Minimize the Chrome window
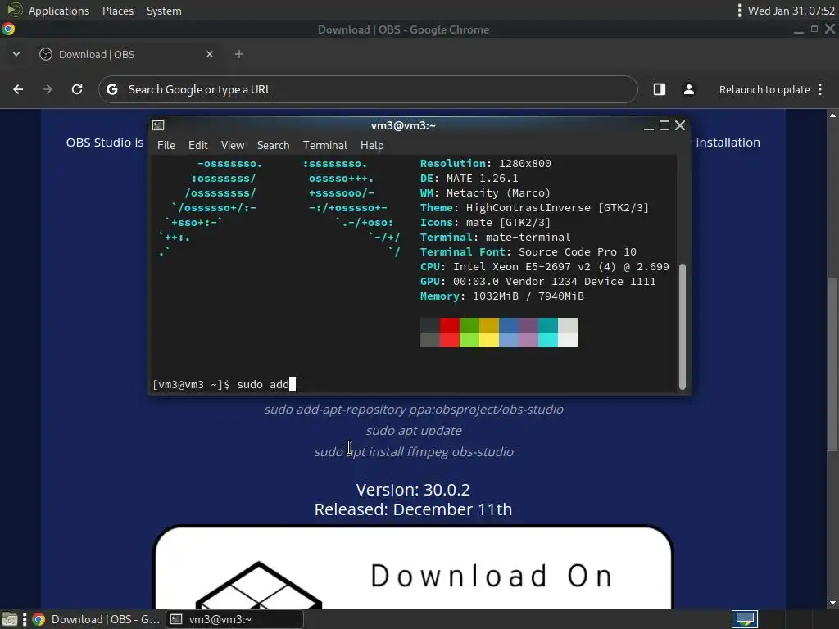 [x=798, y=30]
